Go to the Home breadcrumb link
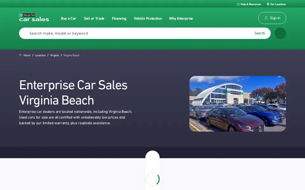305x190 pixels. (x=27, y=55)
